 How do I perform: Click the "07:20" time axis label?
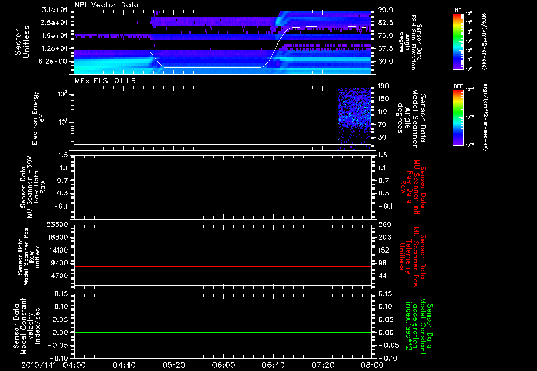[323, 365]
